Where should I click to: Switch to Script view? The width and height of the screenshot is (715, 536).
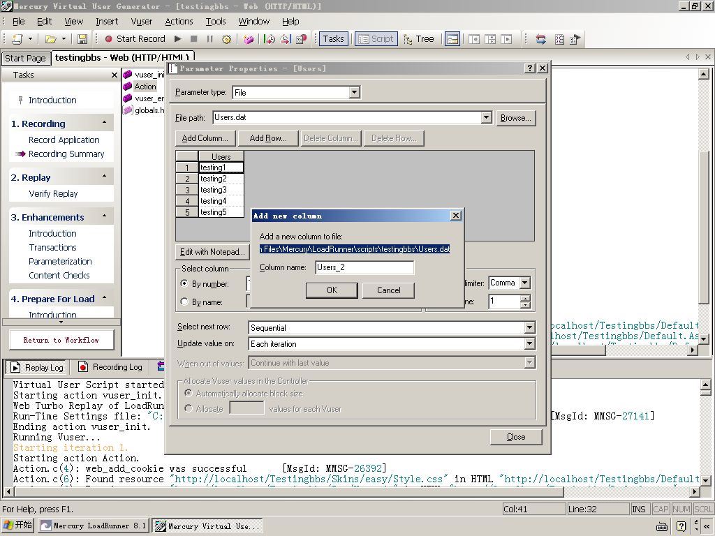pyautogui.click(x=376, y=39)
